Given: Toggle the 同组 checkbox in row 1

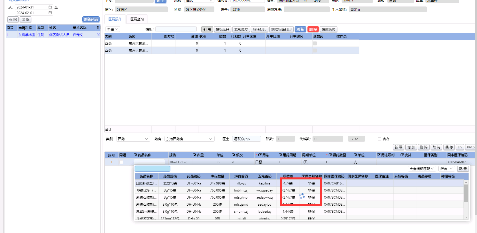Looking at the screenshot, I should tap(121, 162).
